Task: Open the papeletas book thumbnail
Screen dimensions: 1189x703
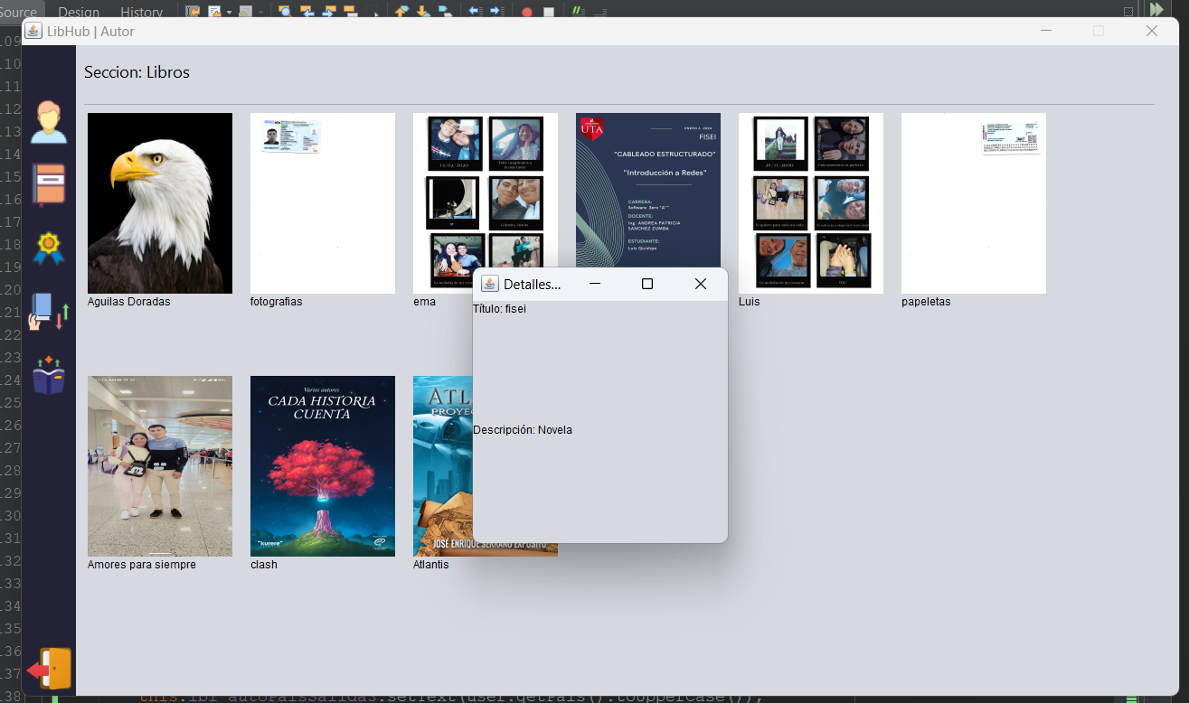Action: (x=973, y=202)
